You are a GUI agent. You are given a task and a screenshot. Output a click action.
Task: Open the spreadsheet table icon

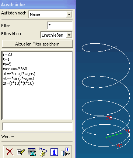[32, 152]
